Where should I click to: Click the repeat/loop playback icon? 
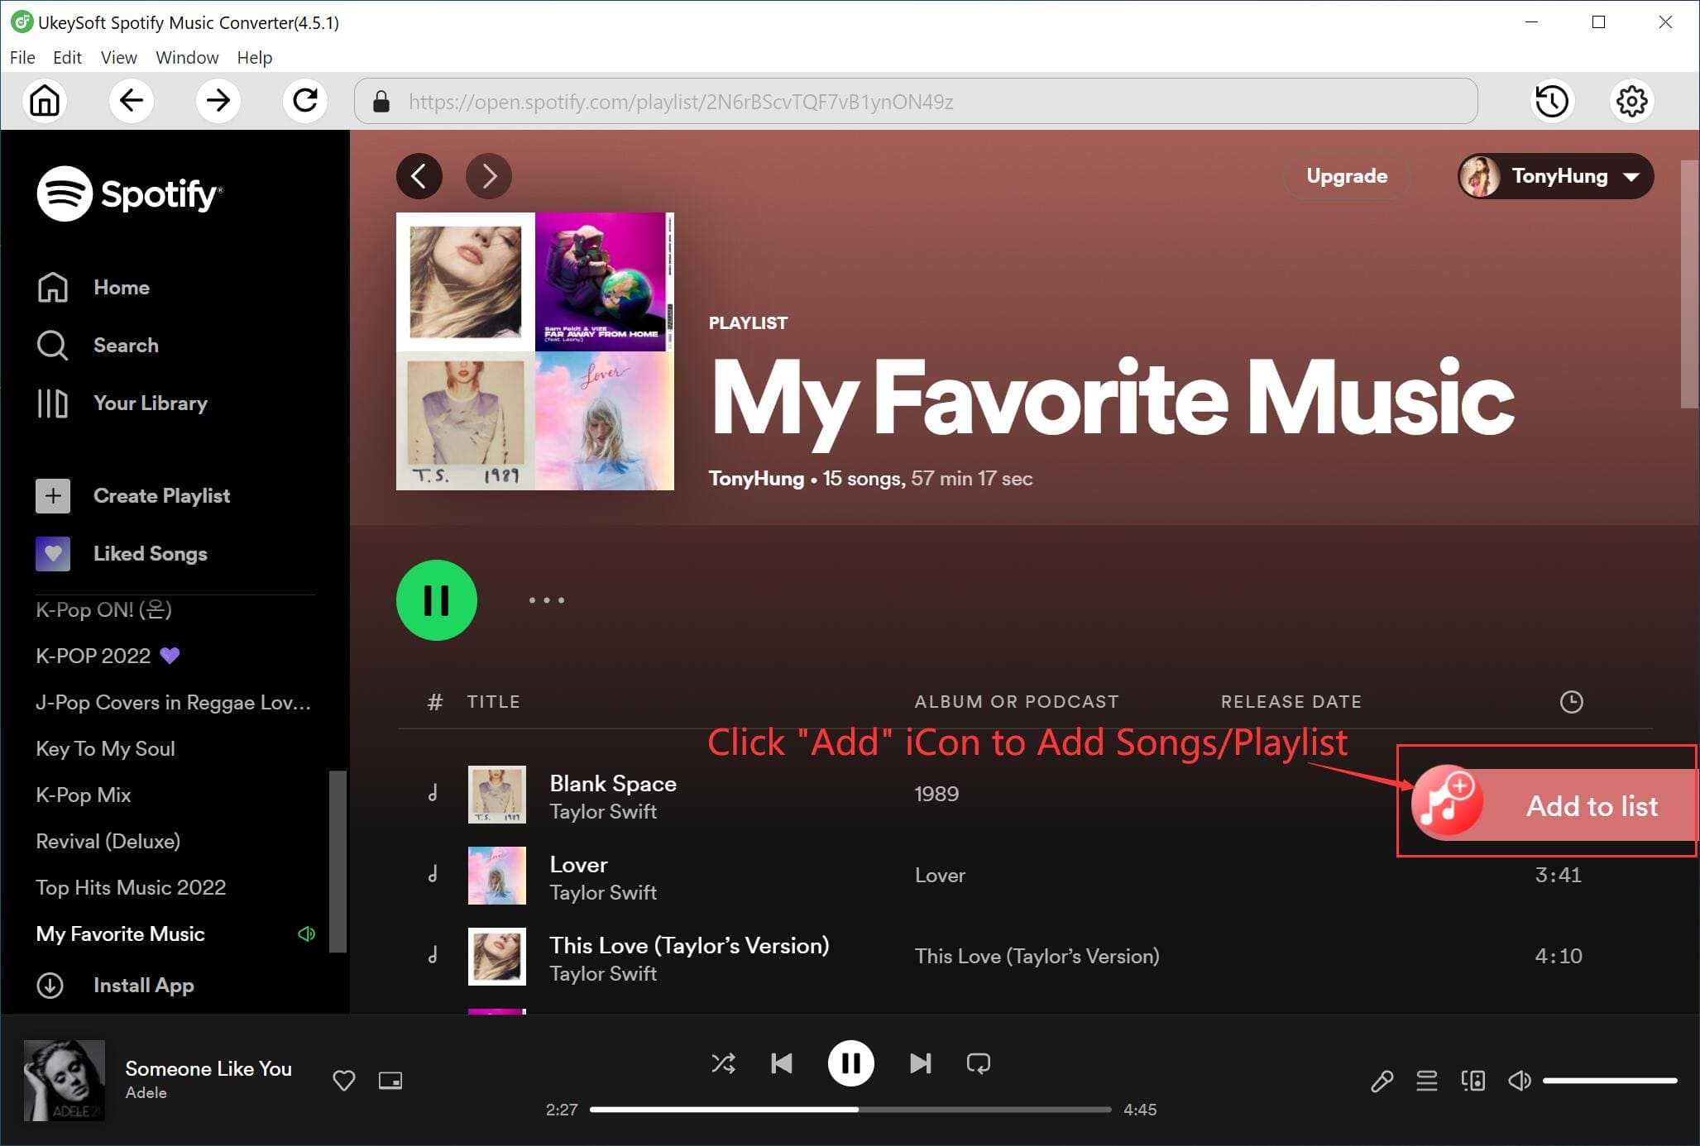pos(979,1062)
